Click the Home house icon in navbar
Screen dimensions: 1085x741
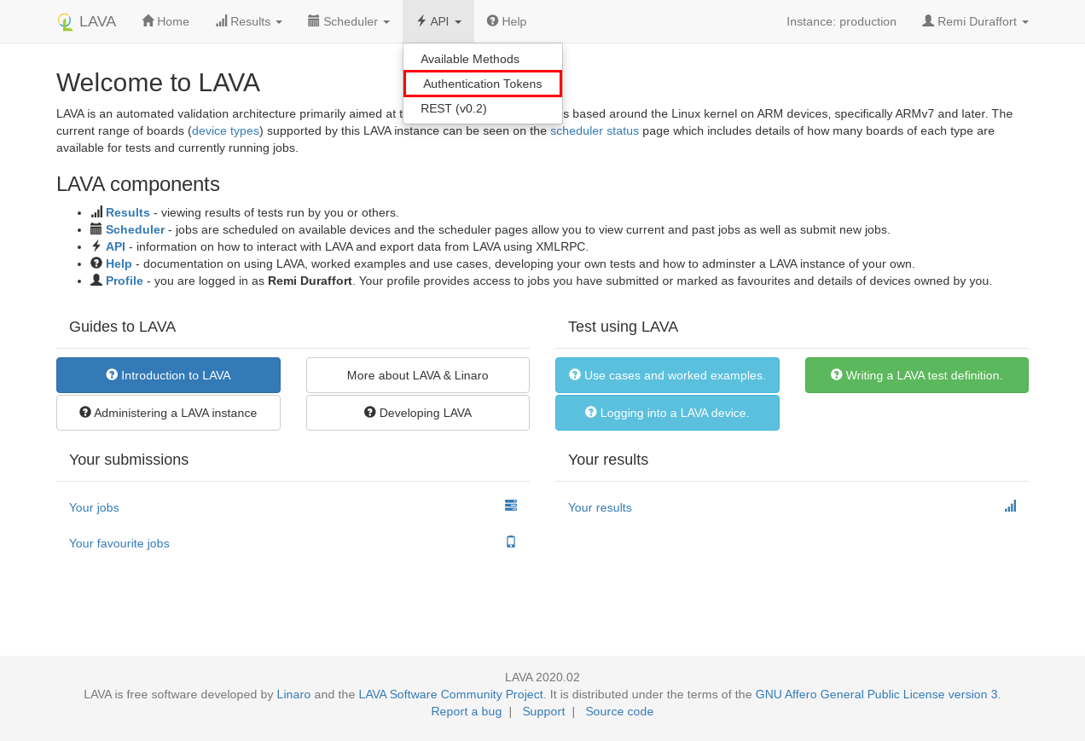tap(148, 20)
